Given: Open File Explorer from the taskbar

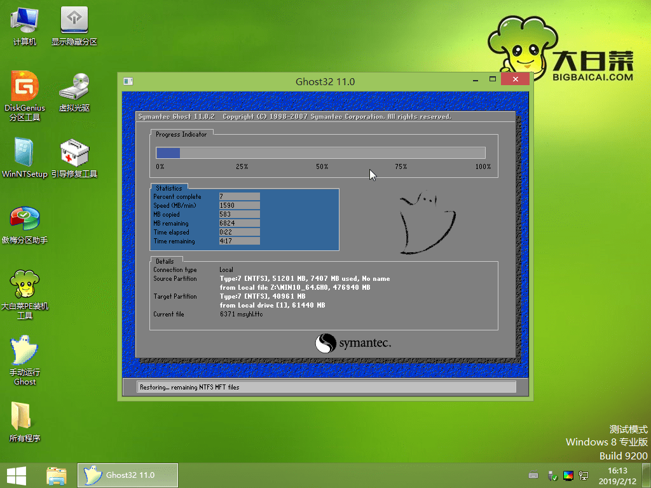Looking at the screenshot, I should [57, 476].
